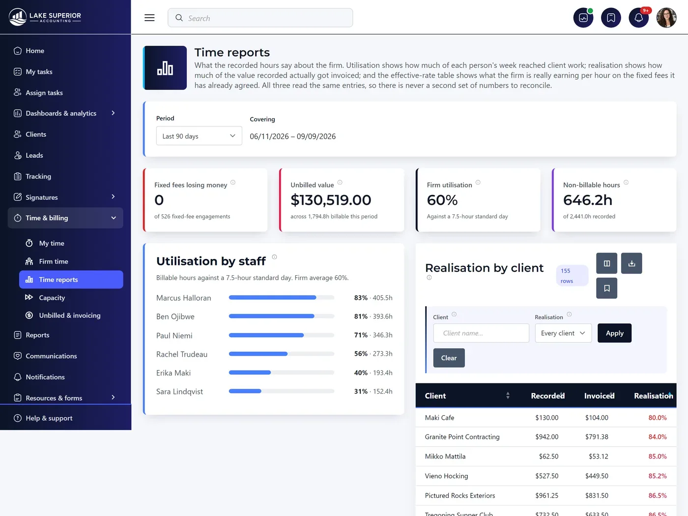
Task: Focus the Client name input
Action: tap(481, 333)
